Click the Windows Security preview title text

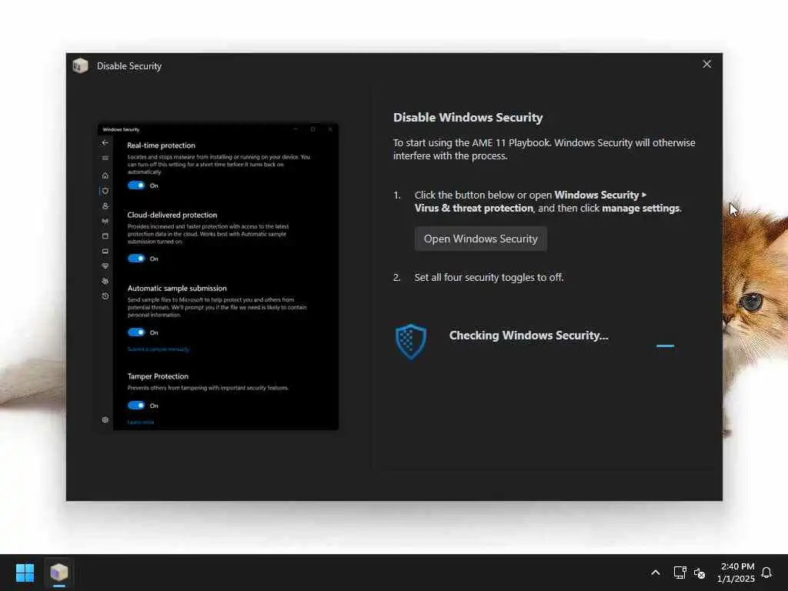[x=121, y=129]
